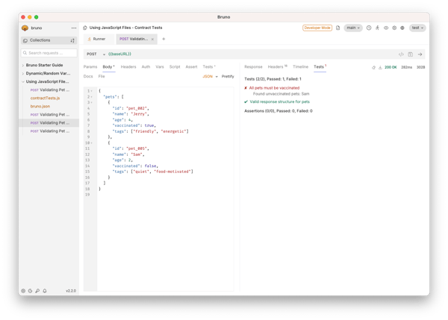Click the magnifier icon in search box
448x320 pixels.
coord(25,53)
